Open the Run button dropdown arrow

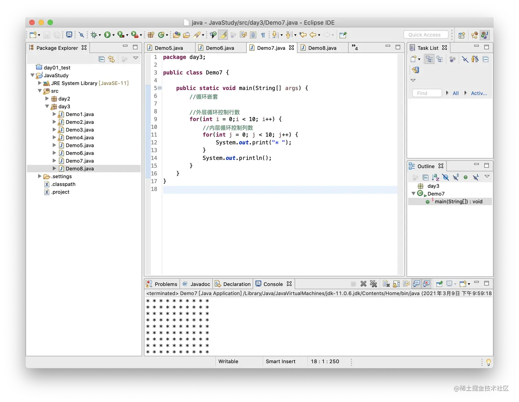(x=114, y=35)
